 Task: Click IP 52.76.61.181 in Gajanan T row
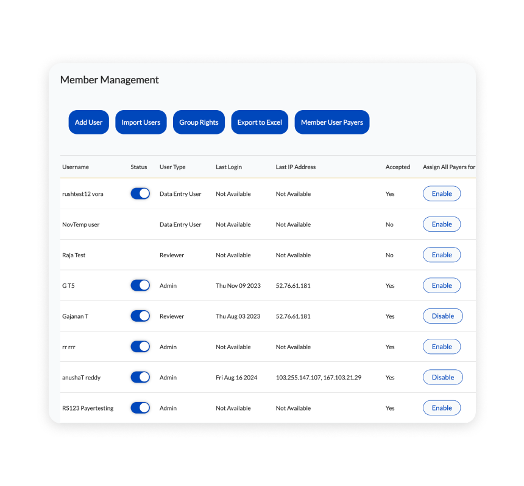pos(293,316)
